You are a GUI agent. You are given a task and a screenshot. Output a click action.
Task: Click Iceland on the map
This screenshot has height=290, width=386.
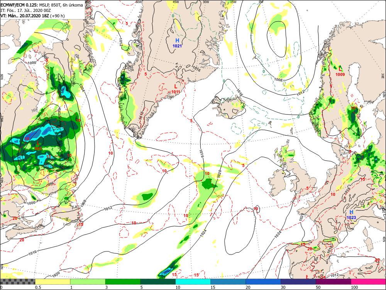pyautogui.click(x=229, y=108)
